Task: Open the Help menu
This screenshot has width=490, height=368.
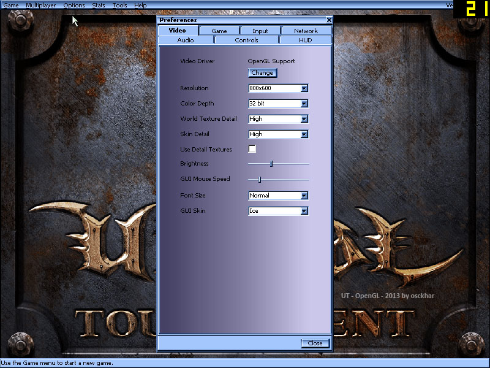Action: (x=140, y=6)
